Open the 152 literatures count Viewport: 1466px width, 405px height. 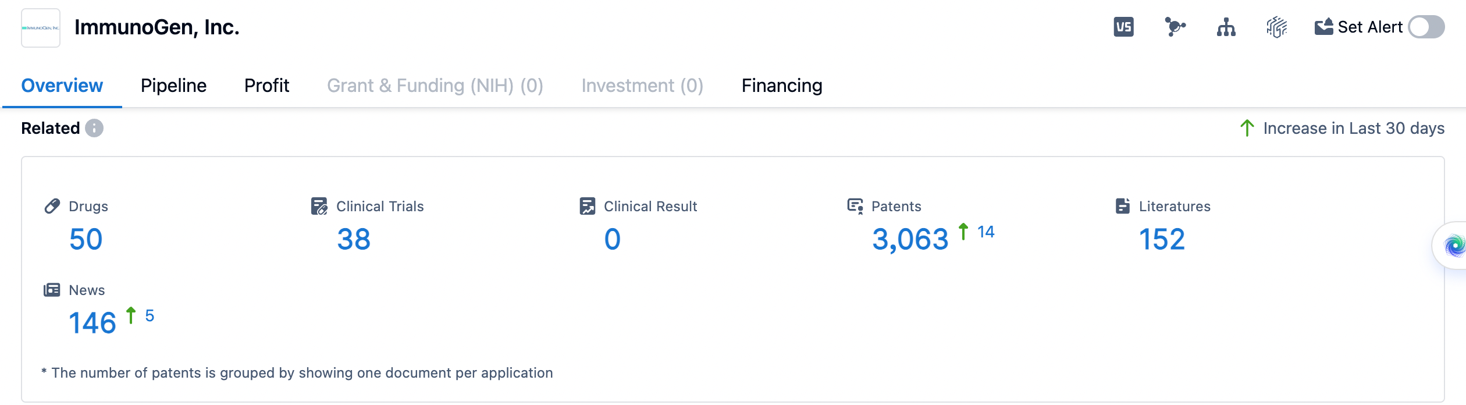(1162, 239)
